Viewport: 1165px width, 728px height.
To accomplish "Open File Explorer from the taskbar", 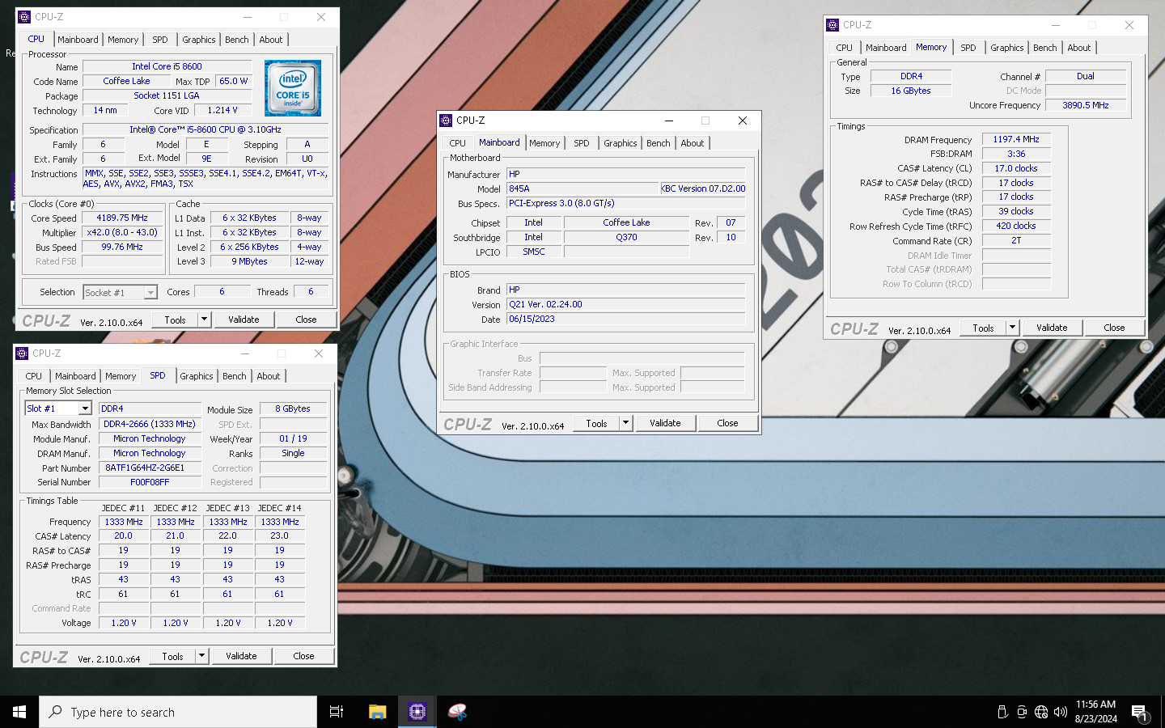I will point(377,712).
